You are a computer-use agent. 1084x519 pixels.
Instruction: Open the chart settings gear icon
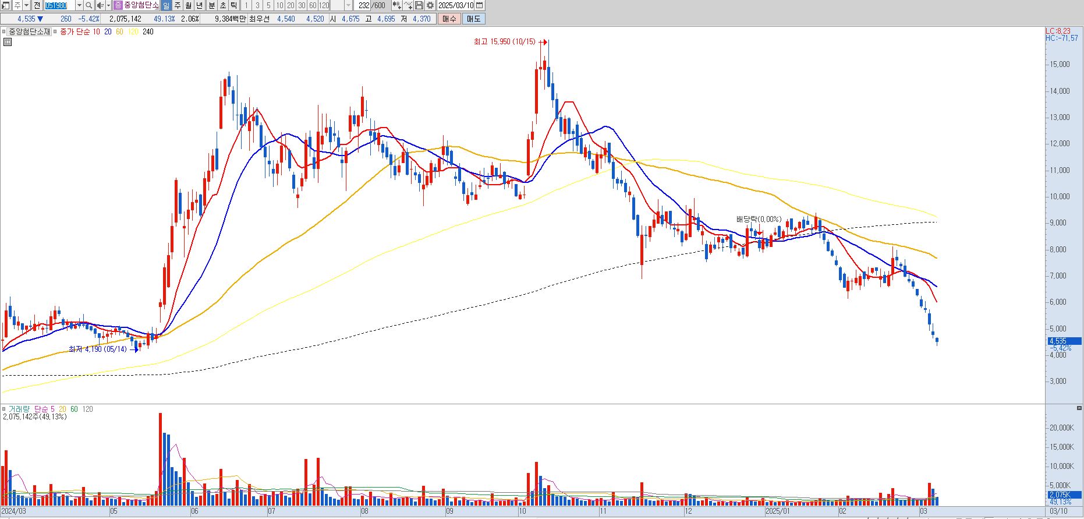(x=430, y=5)
